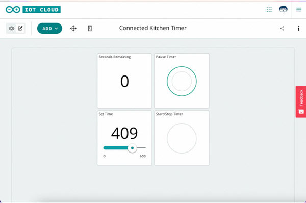The width and height of the screenshot is (306, 203).
Task: Open the user profile avatar
Action: tap(283, 9)
